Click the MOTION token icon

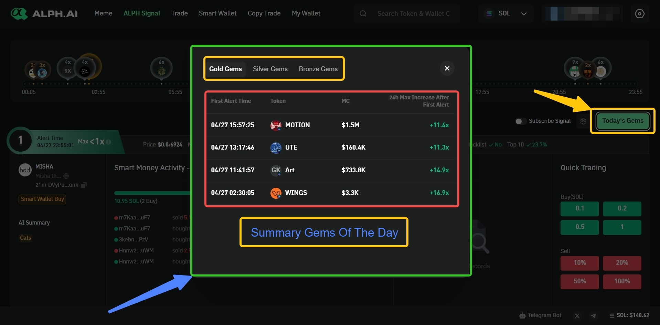(x=276, y=125)
